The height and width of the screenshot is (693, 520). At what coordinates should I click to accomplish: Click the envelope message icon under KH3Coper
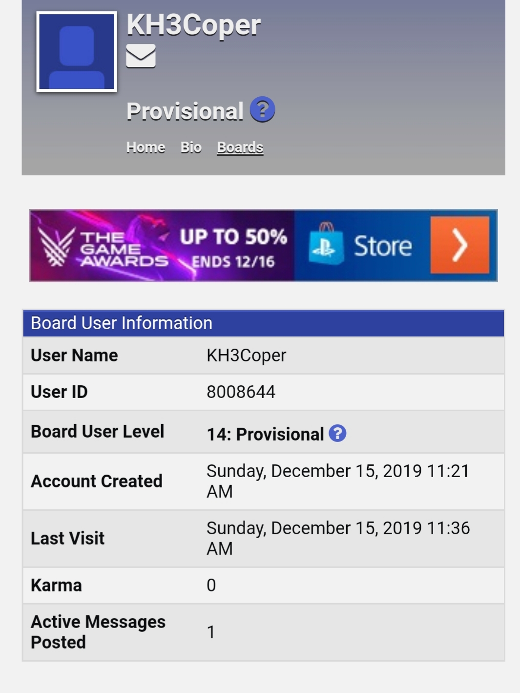pyautogui.click(x=141, y=56)
